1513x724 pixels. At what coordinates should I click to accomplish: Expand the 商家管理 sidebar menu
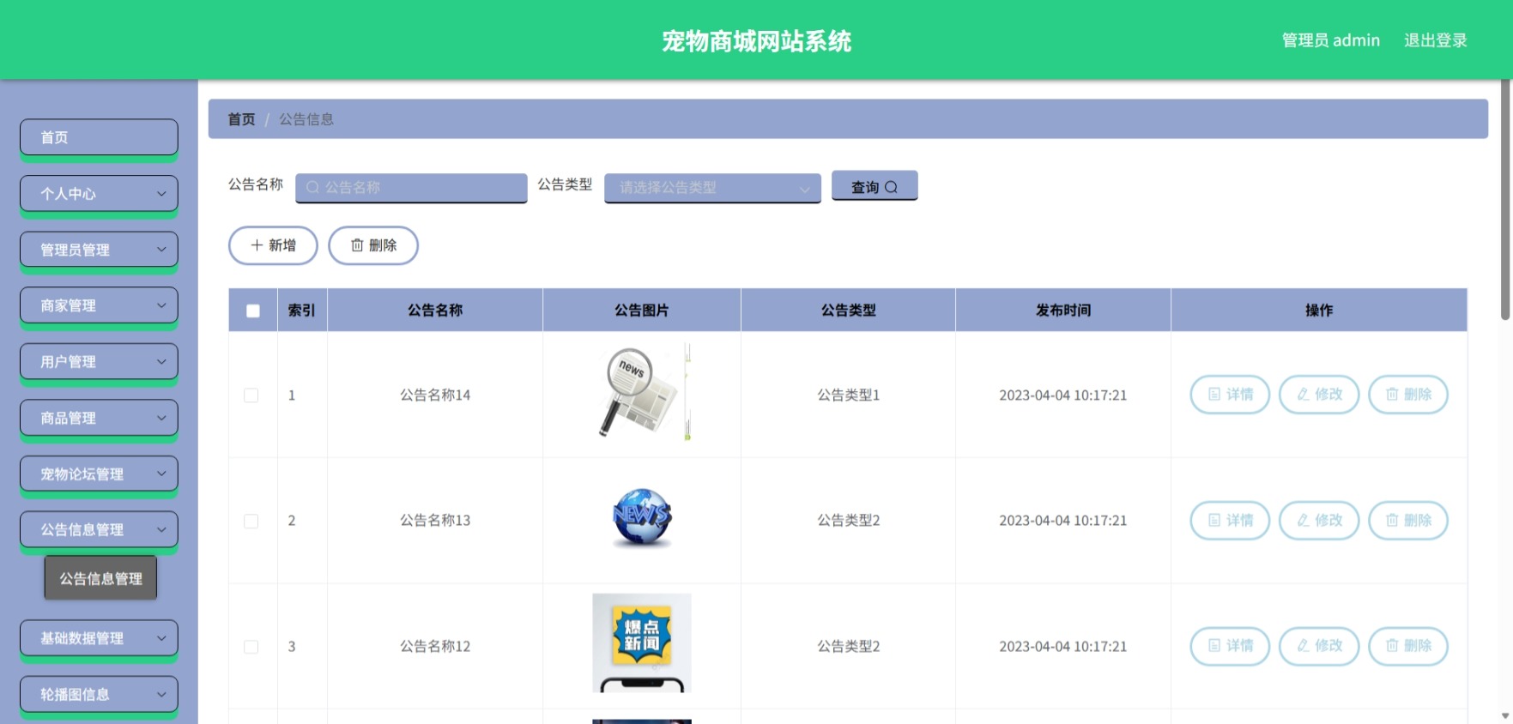point(99,305)
